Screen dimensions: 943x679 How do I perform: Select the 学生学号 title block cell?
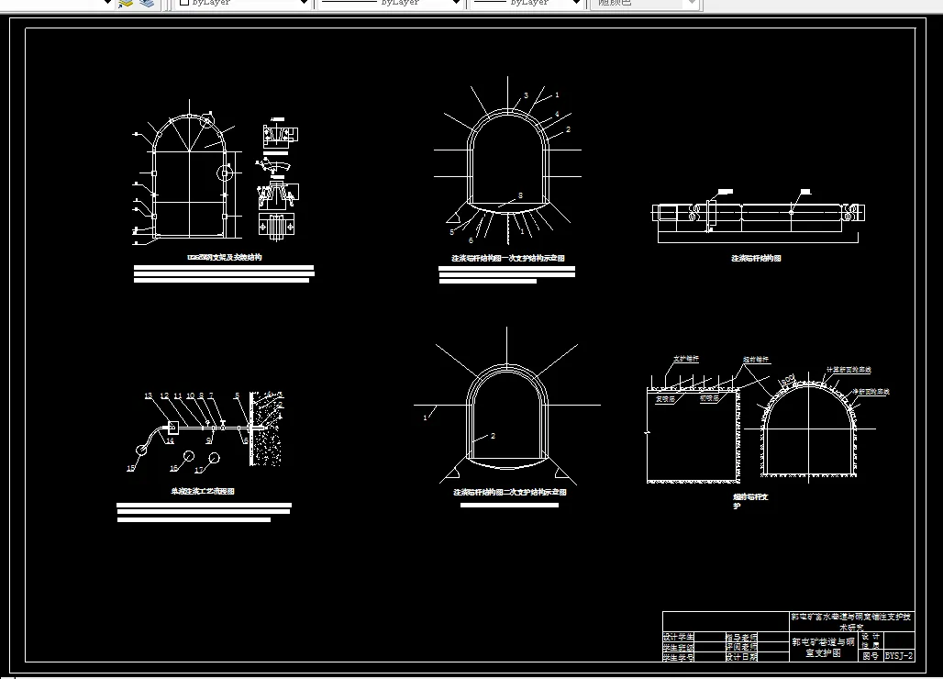pyautogui.click(x=679, y=657)
